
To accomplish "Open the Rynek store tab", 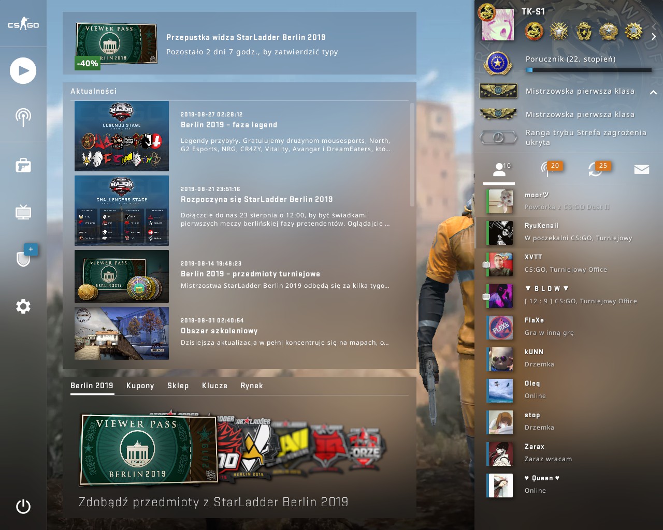I will click(x=252, y=386).
